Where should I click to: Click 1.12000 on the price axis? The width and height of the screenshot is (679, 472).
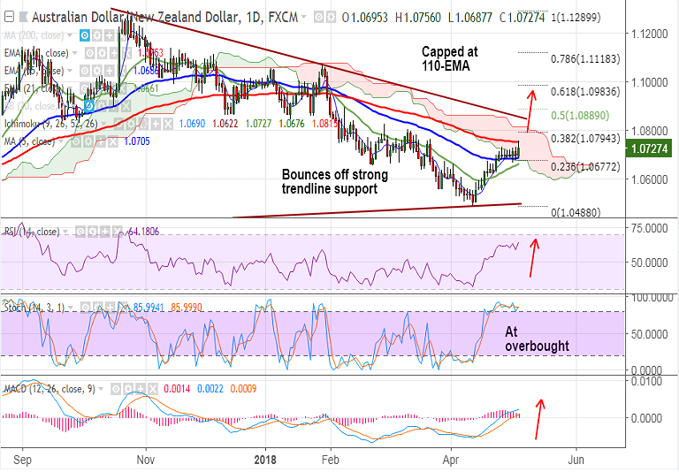649,34
